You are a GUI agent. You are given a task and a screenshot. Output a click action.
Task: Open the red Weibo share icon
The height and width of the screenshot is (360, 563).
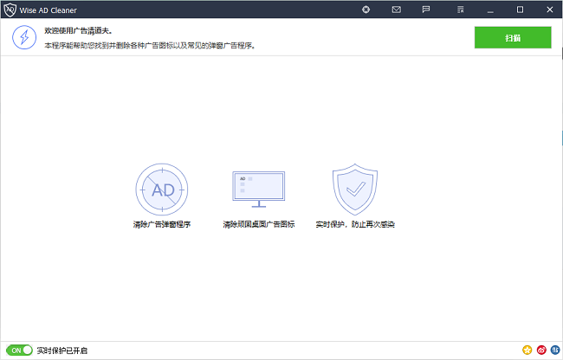click(x=540, y=350)
